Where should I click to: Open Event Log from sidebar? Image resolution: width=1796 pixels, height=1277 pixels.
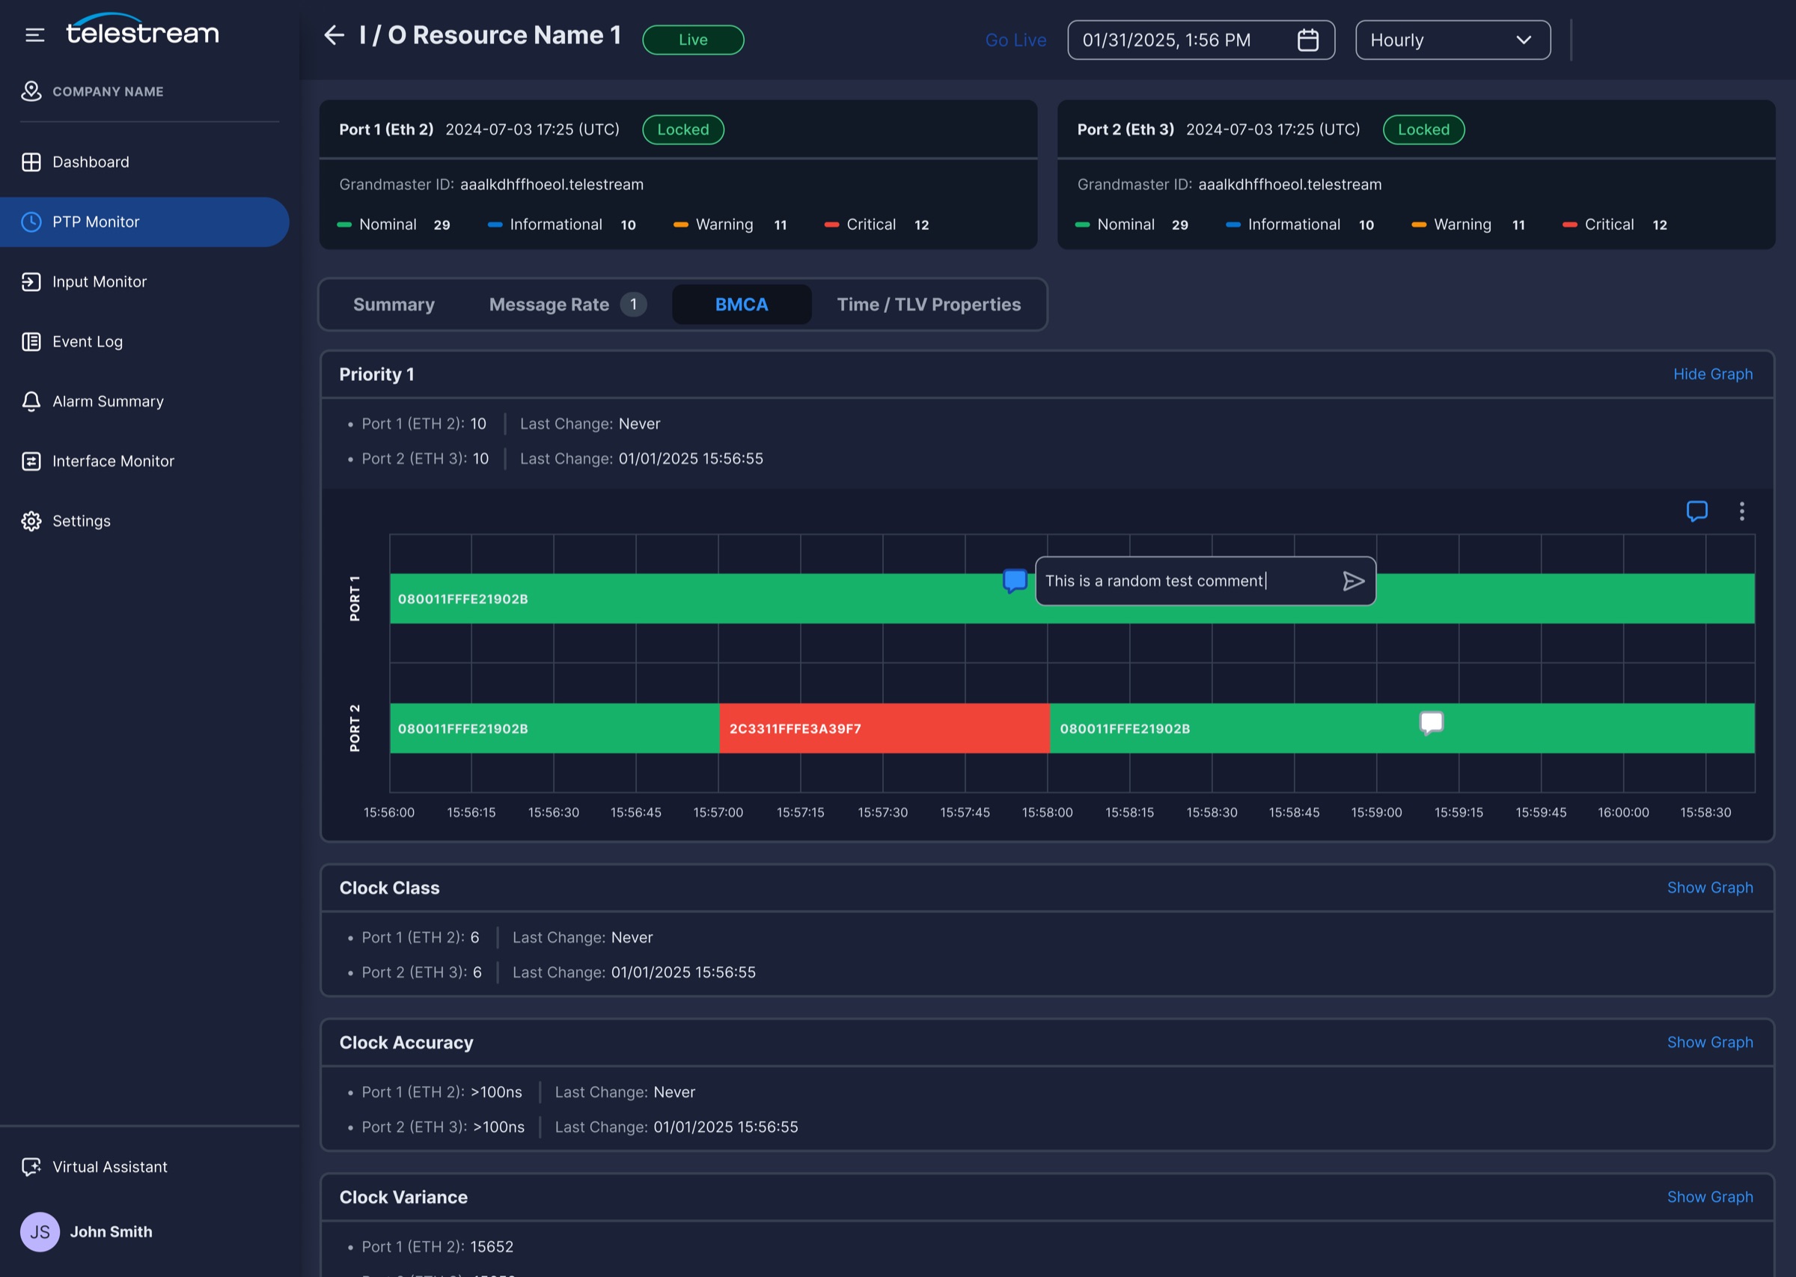(x=144, y=341)
